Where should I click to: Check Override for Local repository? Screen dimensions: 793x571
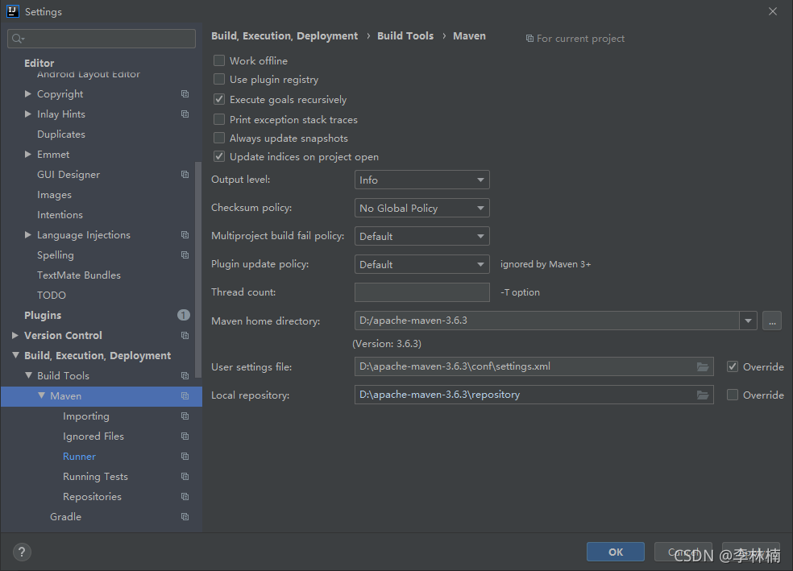pyautogui.click(x=733, y=395)
